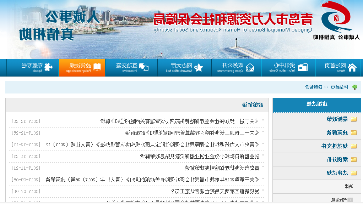Click the open book icon for 政策法规

click(x=97, y=67)
